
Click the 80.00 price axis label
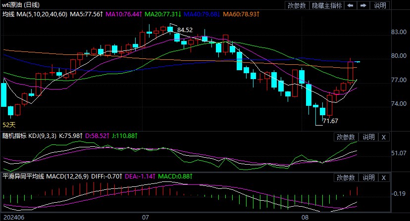399,56
